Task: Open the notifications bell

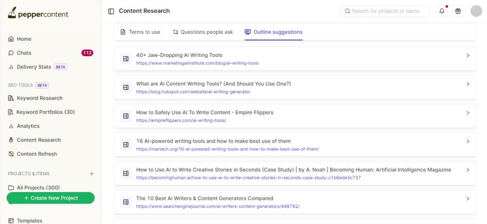Action: [x=442, y=11]
